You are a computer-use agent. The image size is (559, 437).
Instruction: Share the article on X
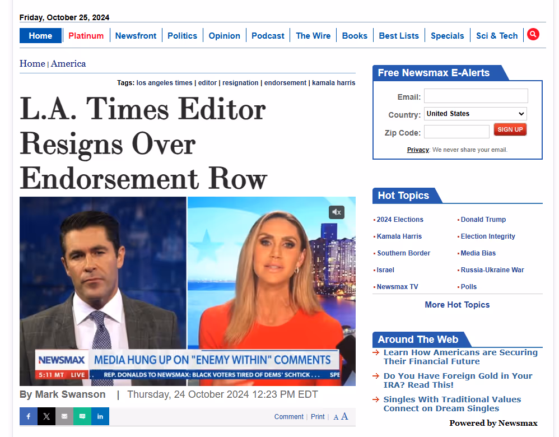46,416
